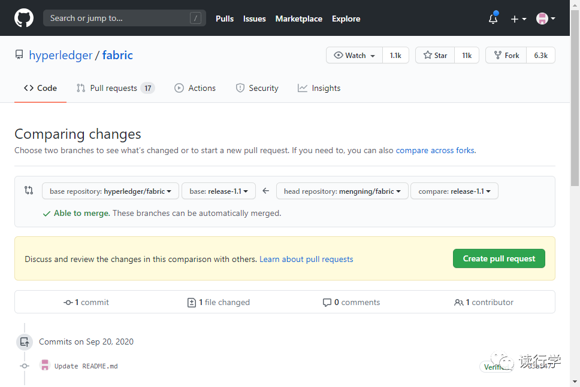Click the commit node icon beside 1 commit

(x=68, y=303)
